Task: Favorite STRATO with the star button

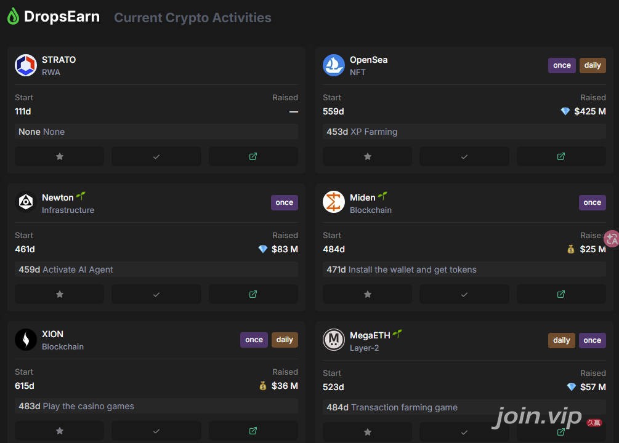Action: coord(60,157)
